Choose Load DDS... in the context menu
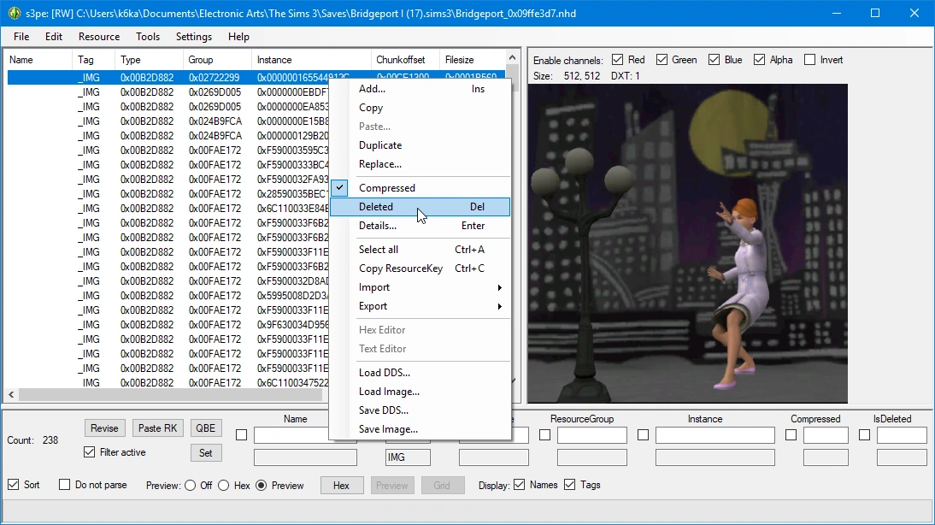This screenshot has width=935, height=525. [x=420, y=372]
